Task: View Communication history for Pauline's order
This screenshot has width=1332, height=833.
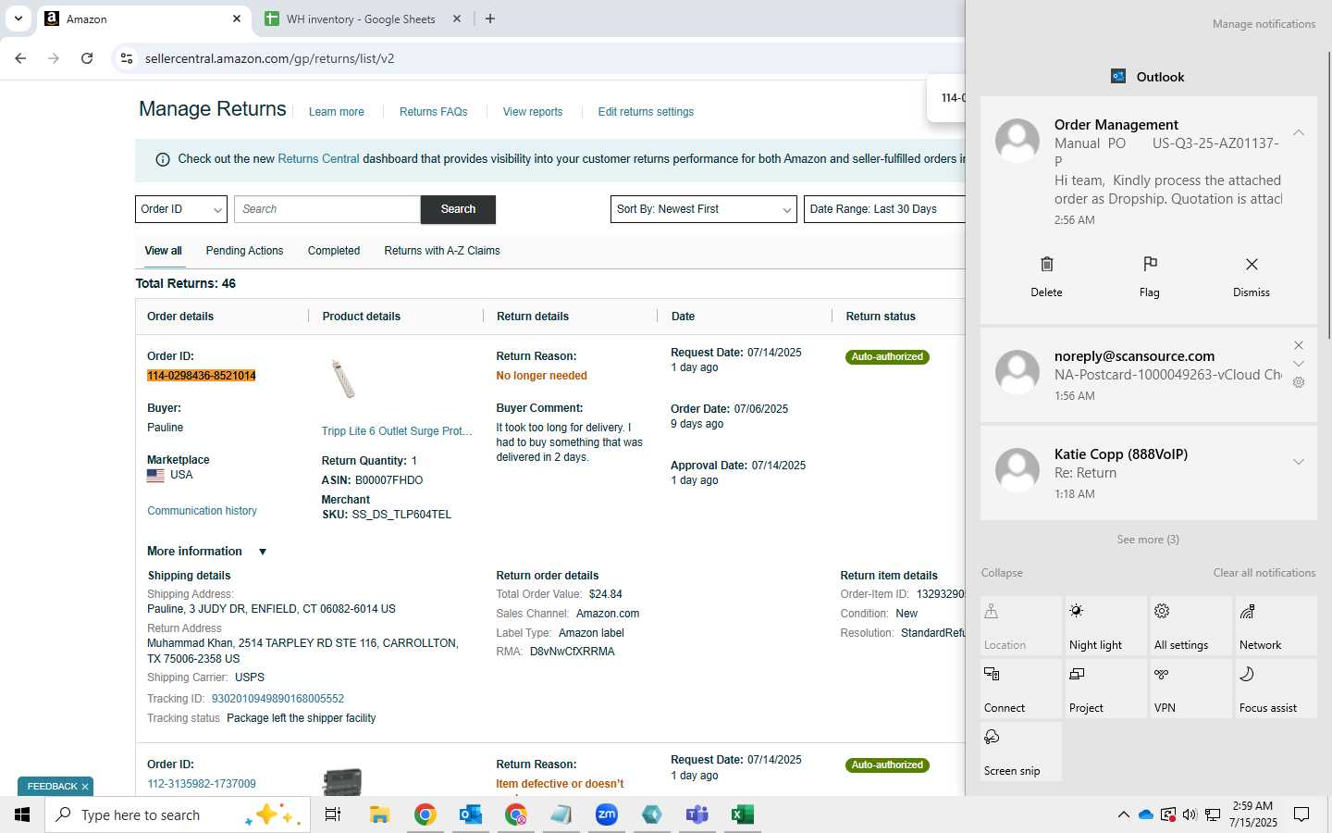Action: tap(202, 511)
